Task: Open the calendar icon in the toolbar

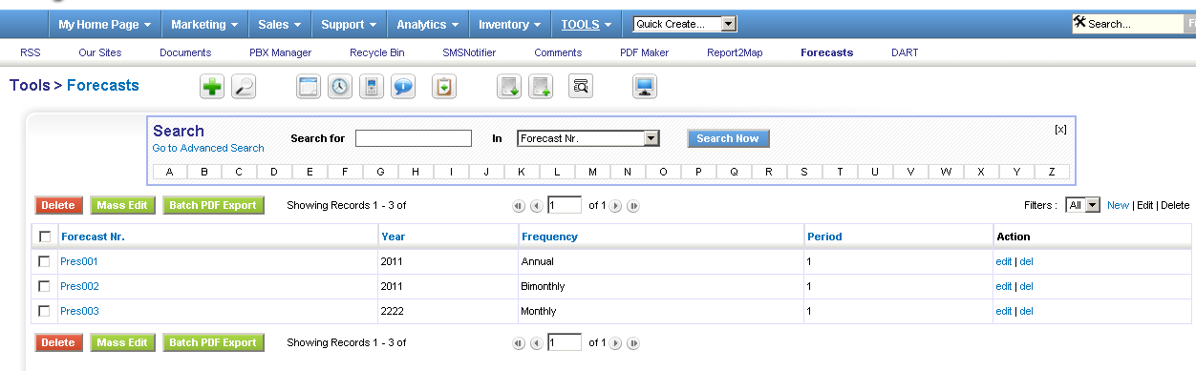Action: 308,87
